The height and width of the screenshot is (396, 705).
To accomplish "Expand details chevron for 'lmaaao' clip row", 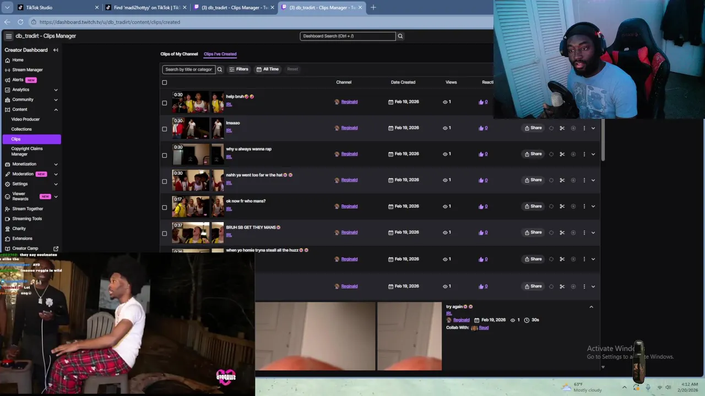I will tap(593, 128).
